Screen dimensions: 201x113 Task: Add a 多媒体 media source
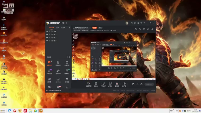pos(110,84)
